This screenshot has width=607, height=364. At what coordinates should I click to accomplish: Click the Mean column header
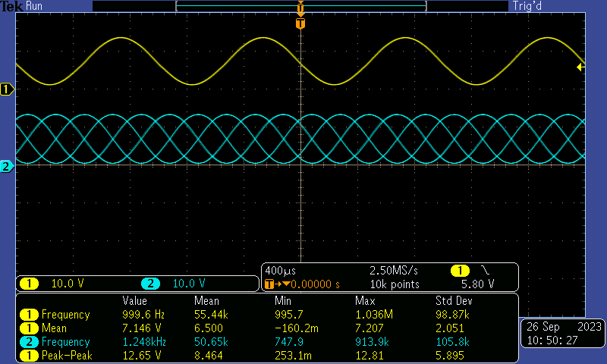(x=206, y=301)
